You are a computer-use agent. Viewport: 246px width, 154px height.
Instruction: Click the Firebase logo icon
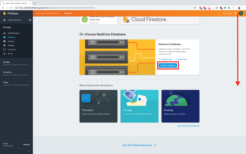pyautogui.click(x=4, y=13)
